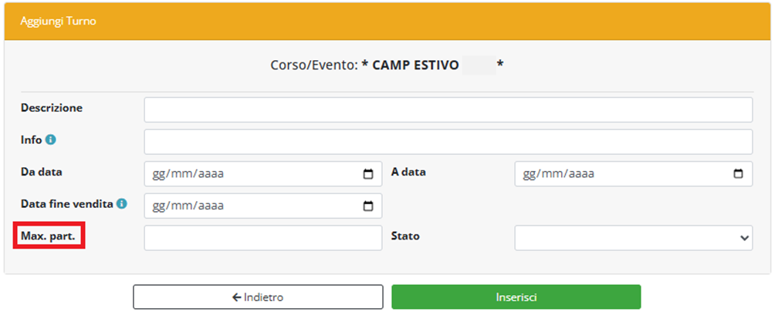The height and width of the screenshot is (312, 775).
Task: Click the CAMP ESTIVO course title
Action: [415, 65]
